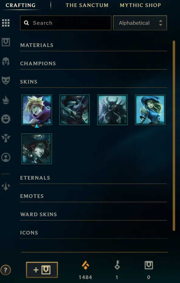The height and width of the screenshot is (283, 180).
Task: Filter loot by chests icon in sidebar
Action: pos(6,42)
